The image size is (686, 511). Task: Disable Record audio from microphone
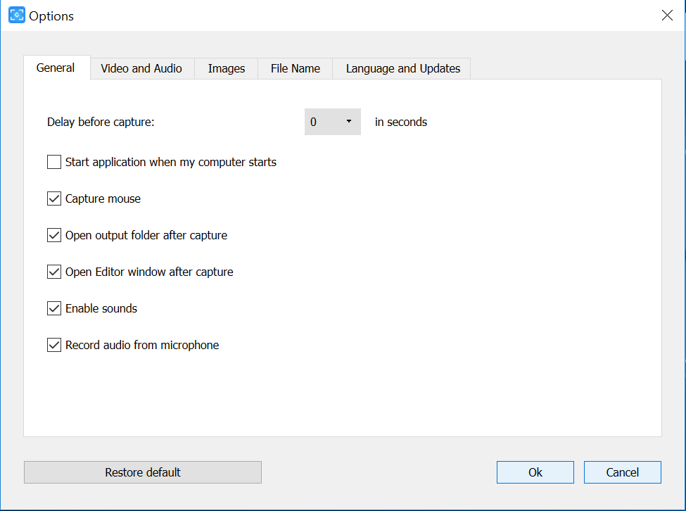pyautogui.click(x=54, y=346)
